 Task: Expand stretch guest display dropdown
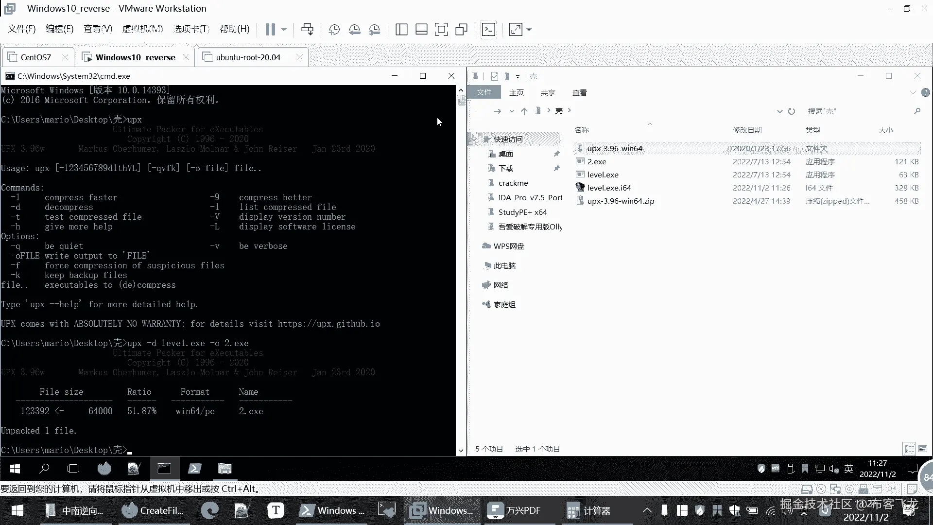click(529, 30)
